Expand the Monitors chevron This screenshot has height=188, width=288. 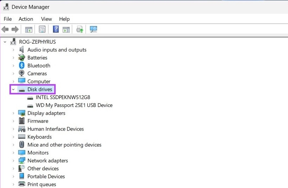[13, 152]
